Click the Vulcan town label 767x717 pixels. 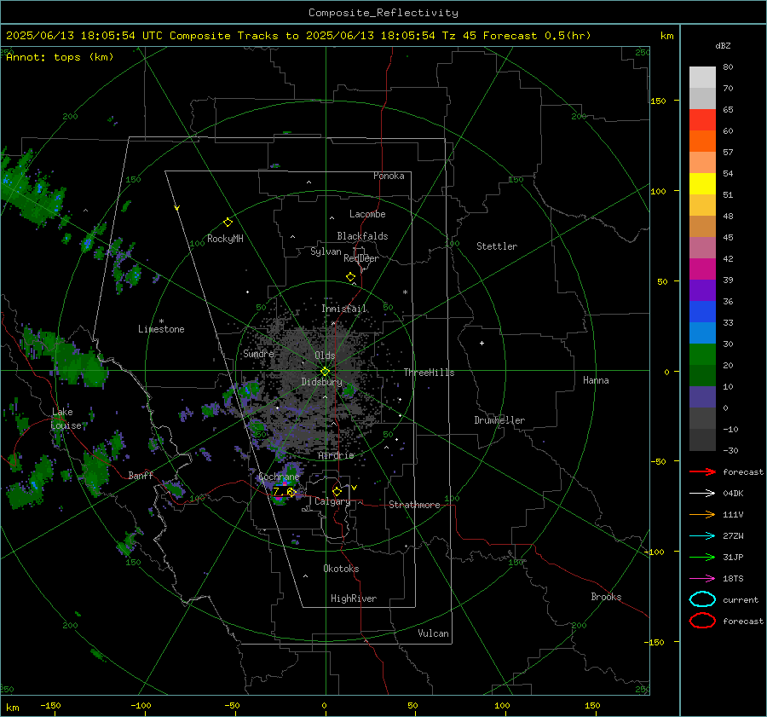click(x=433, y=633)
